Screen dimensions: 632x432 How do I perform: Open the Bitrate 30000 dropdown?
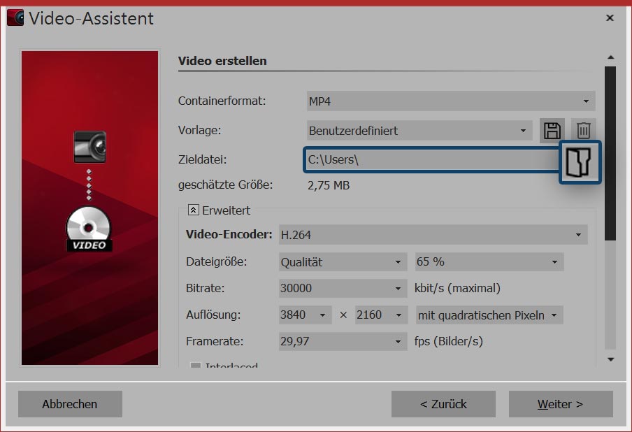[x=341, y=288]
